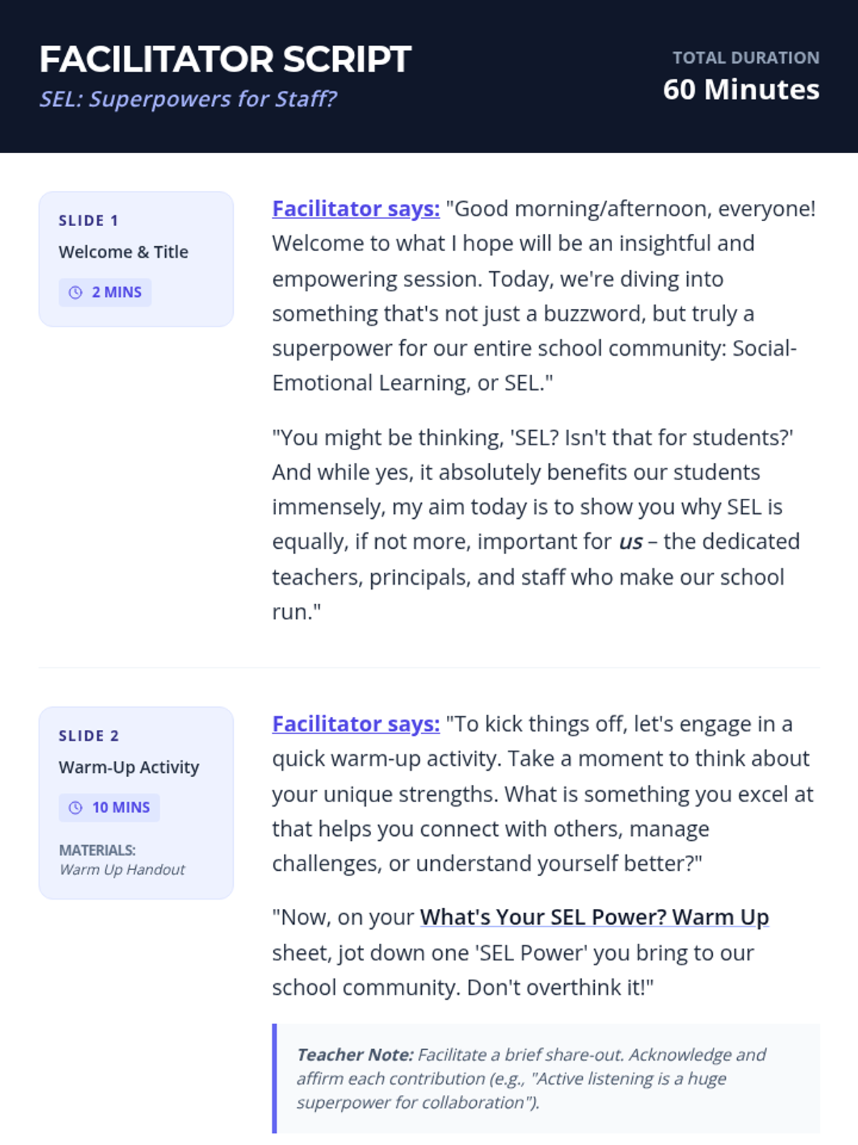The height and width of the screenshot is (1145, 858).
Task: Click the subtitle SEL: Superpowers for Staff?
Action: (187, 99)
